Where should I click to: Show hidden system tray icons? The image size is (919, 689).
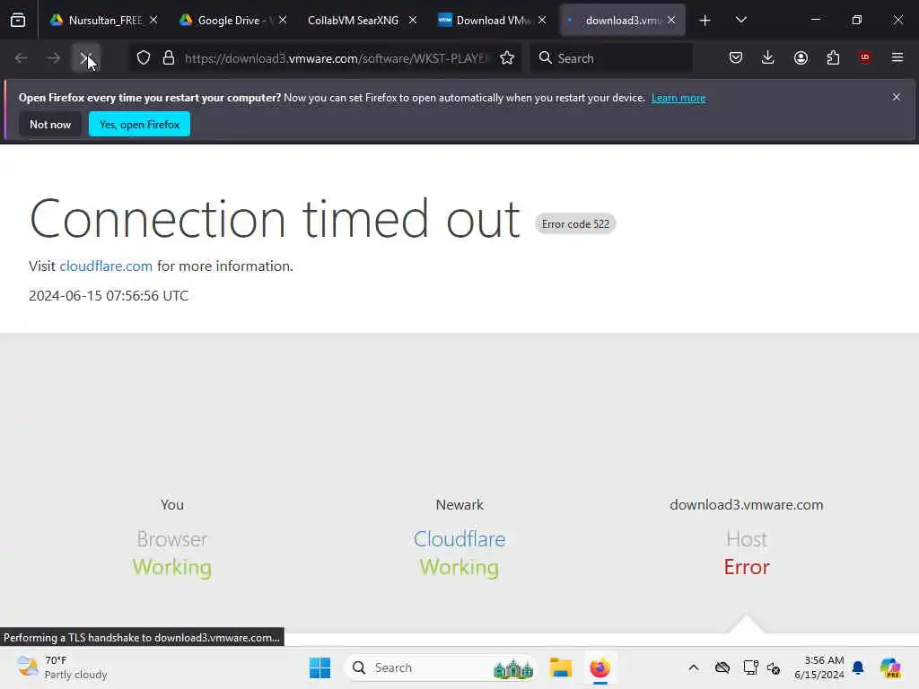(694, 667)
